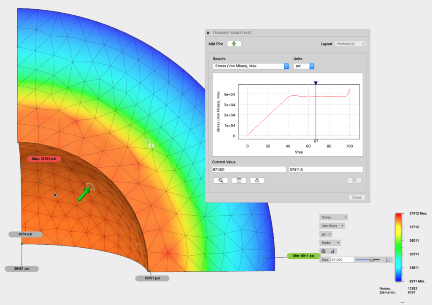Image resolution: width=432 pixels, height=305 pixels.
Task: Click the red X delete plot button
Action: (x=354, y=180)
